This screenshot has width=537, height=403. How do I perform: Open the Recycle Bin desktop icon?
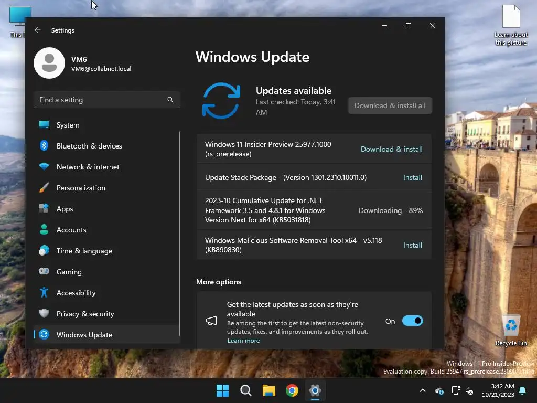coord(511,331)
